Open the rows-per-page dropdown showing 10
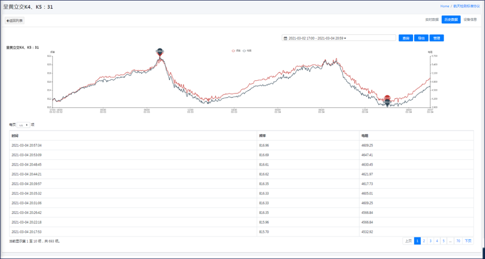This screenshot has height=259, width=485. (x=23, y=125)
